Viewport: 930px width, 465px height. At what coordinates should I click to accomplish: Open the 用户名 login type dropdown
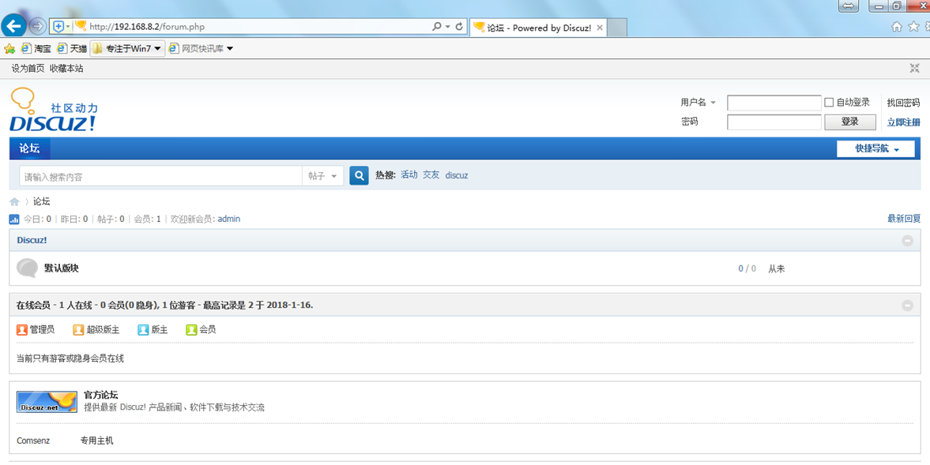tap(713, 103)
